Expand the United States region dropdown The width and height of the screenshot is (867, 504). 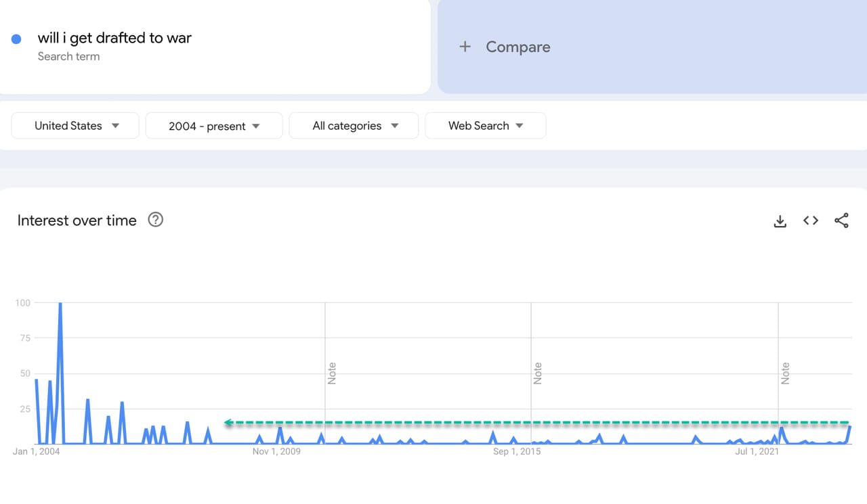point(75,126)
